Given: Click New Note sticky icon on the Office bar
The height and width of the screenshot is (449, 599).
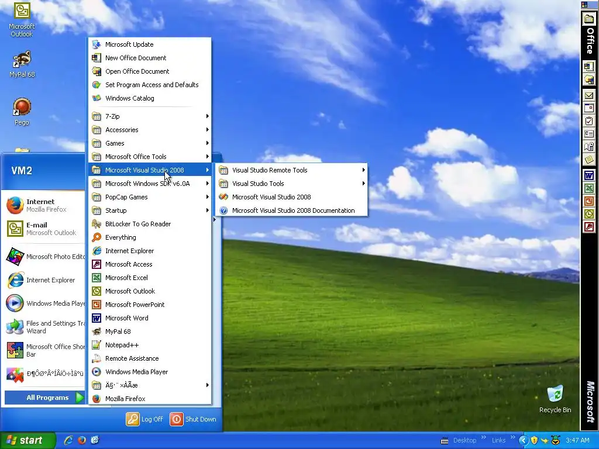Looking at the screenshot, I should click(x=588, y=159).
